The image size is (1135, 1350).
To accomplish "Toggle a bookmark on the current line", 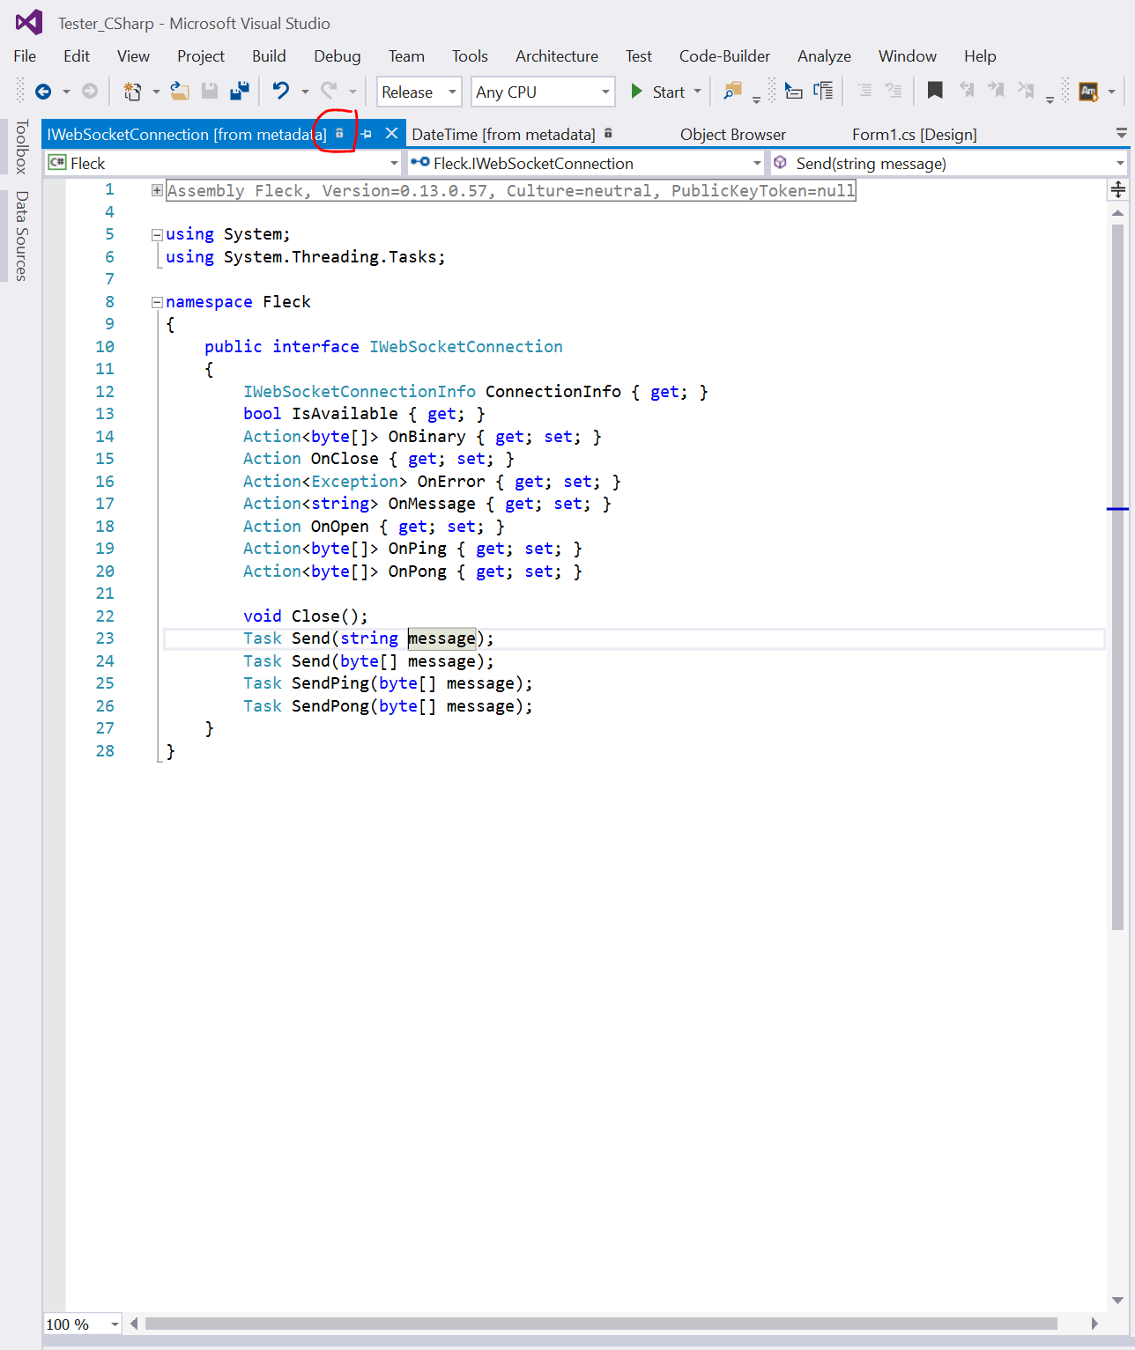I will 935,91.
